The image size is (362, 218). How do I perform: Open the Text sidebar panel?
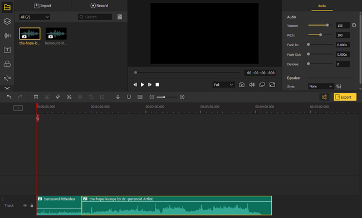click(x=7, y=50)
